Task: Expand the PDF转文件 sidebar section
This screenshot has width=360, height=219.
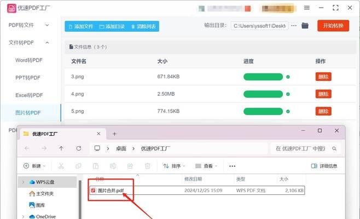Action: 47,25
